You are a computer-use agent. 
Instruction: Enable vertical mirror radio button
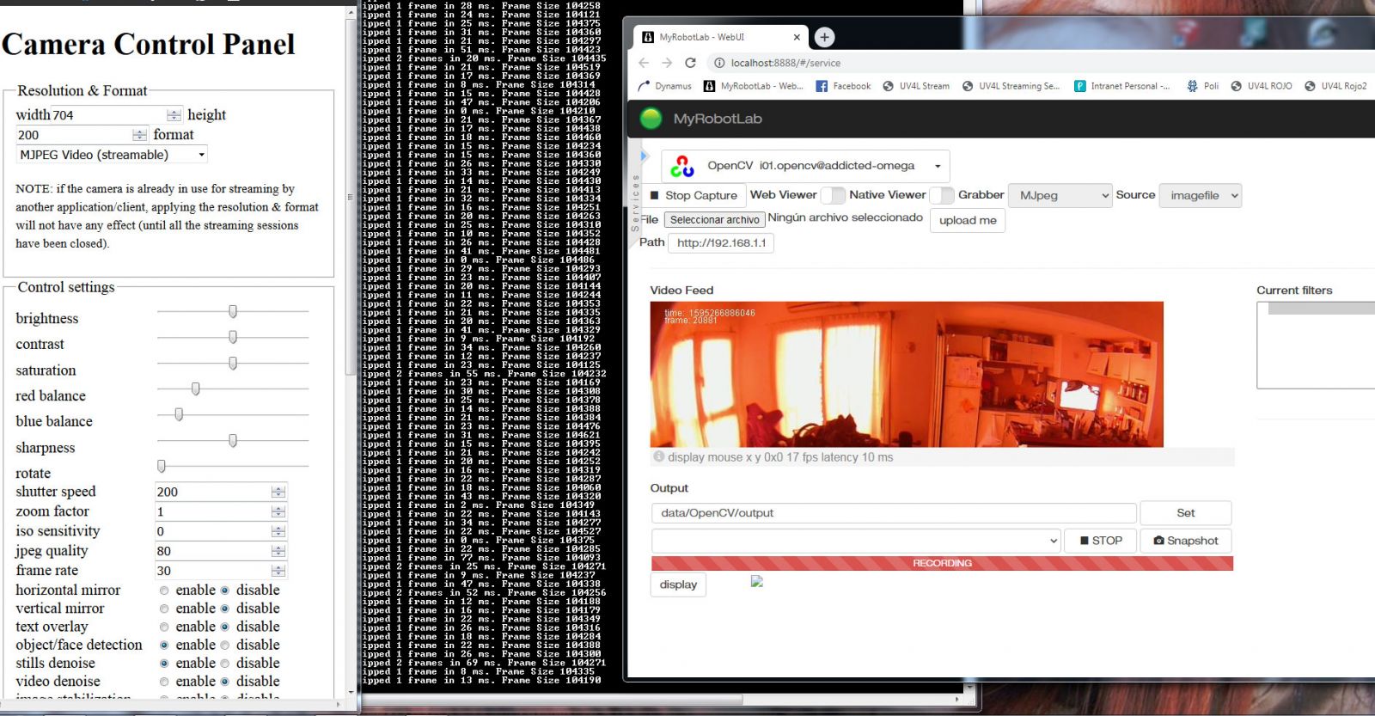coord(164,609)
